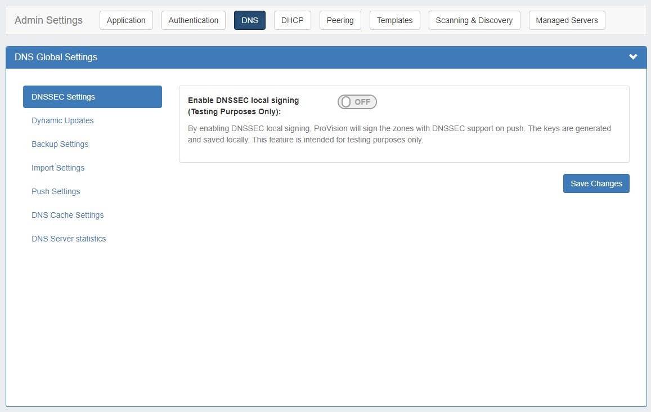Click the DNS Global Settings header title
This screenshot has width=651, height=412.
(x=56, y=57)
